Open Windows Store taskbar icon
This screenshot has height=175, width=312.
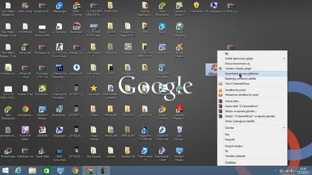46,171
